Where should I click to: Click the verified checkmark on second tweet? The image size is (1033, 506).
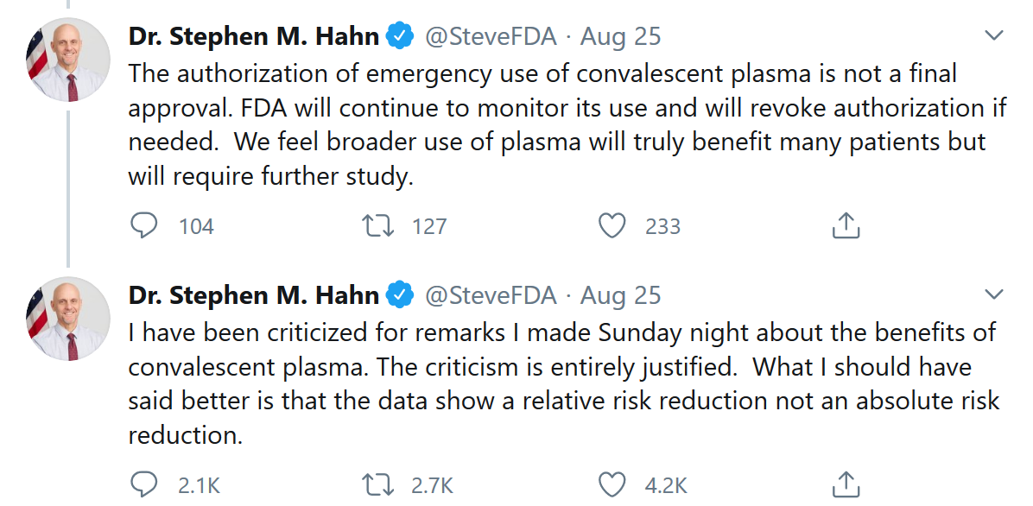tap(399, 295)
